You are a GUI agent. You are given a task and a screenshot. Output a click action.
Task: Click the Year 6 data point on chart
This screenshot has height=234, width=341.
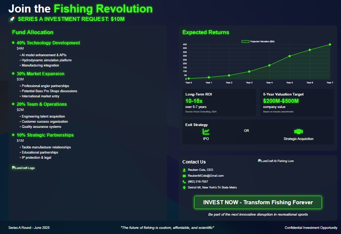[310, 50]
